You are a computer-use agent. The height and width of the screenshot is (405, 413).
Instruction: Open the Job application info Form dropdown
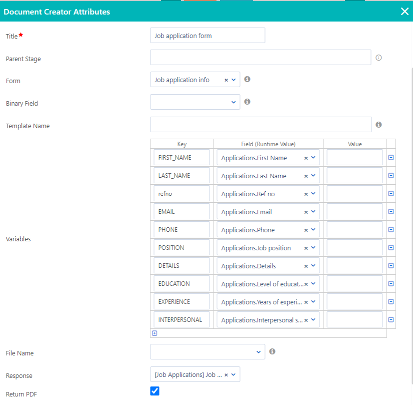(x=233, y=79)
